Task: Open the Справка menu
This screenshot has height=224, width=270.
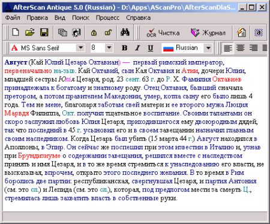Action: [138, 17]
